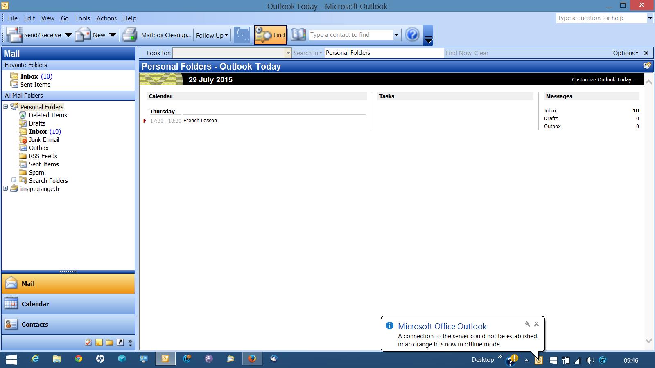Open the Tools menu
655x368 pixels.
[83, 18]
